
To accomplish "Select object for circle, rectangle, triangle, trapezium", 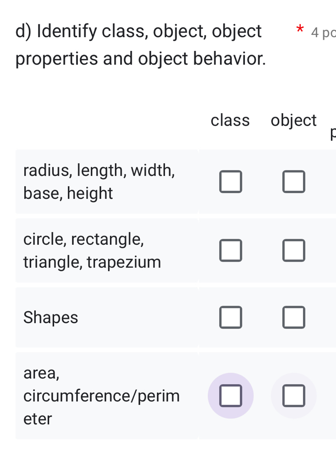I will 294,250.
